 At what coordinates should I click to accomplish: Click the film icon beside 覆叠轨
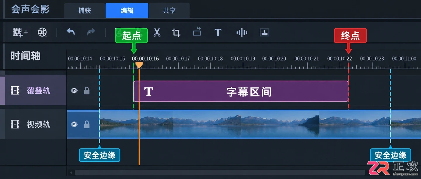tap(15, 90)
